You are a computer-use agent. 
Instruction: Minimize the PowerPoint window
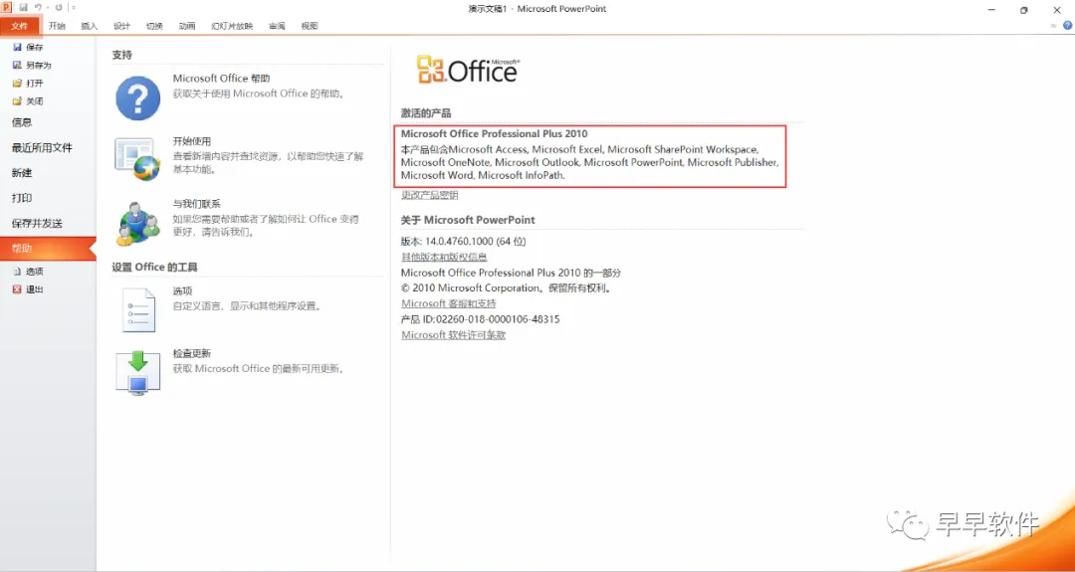tap(992, 10)
